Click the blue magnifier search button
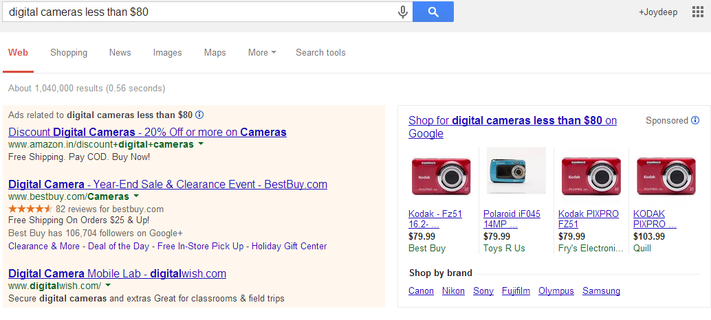The width and height of the screenshot is (711, 320). (433, 12)
